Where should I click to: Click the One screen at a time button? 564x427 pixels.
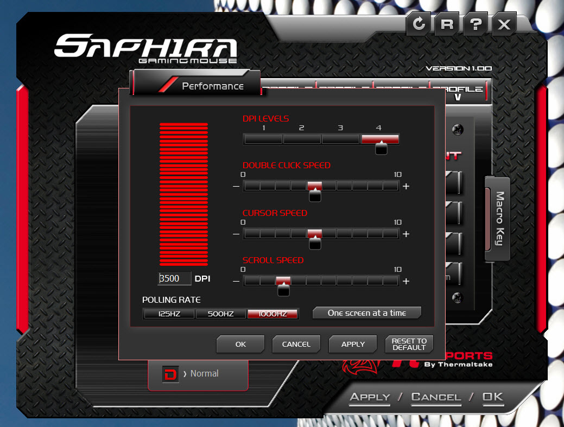tap(367, 313)
